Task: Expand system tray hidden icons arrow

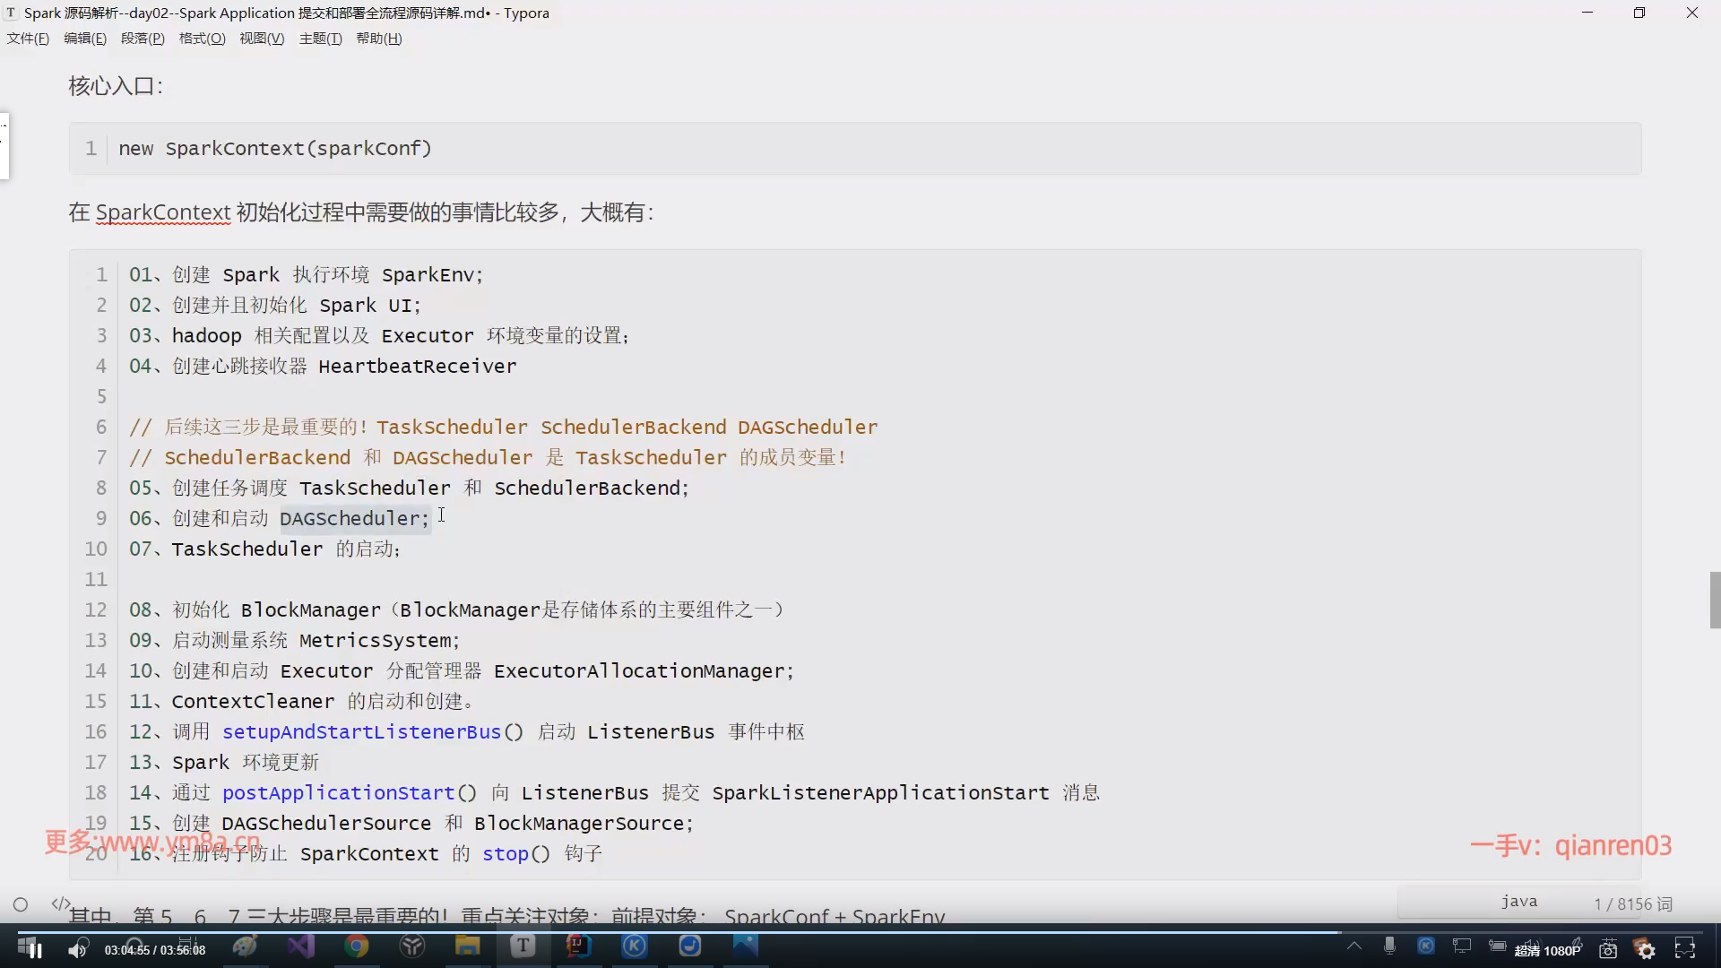Action: tap(1353, 946)
